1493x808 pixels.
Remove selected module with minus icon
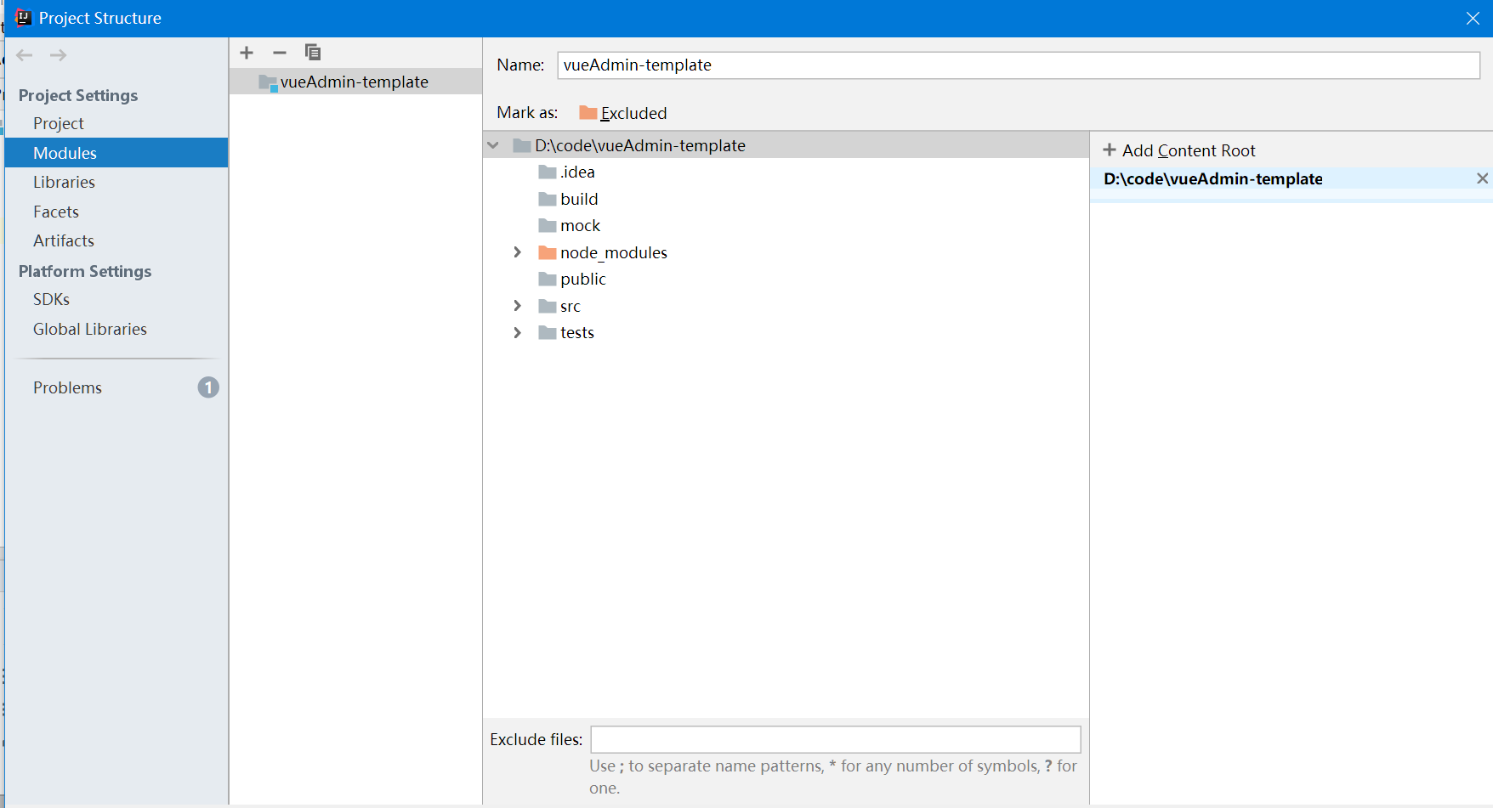pyautogui.click(x=280, y=53)
